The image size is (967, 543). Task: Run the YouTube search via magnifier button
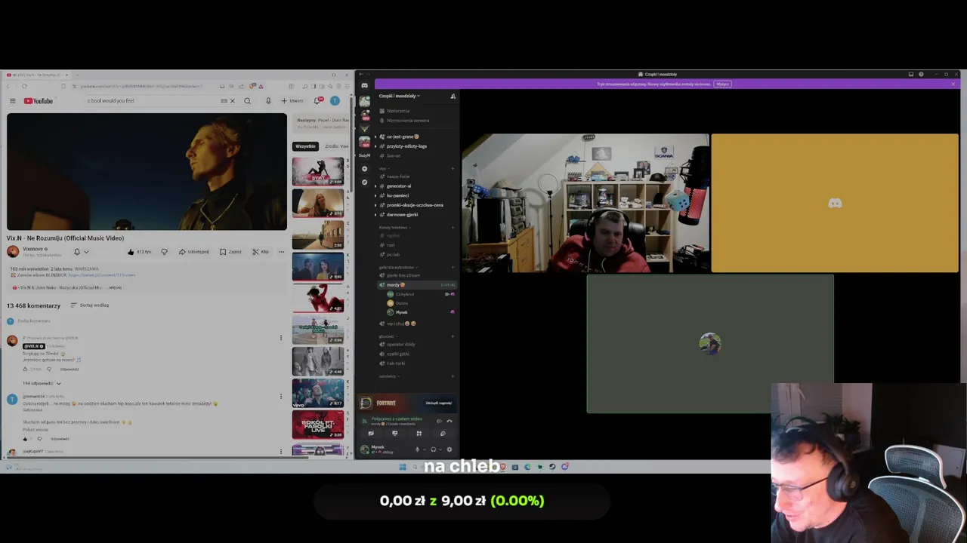pyautogui.click(x=247, y=101)
